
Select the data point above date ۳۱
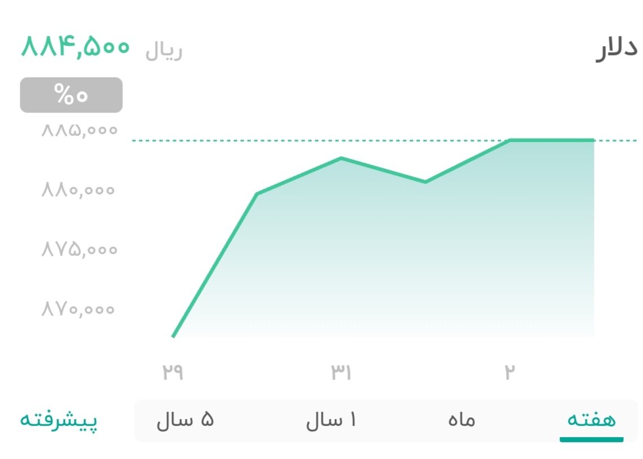[341, 158]
